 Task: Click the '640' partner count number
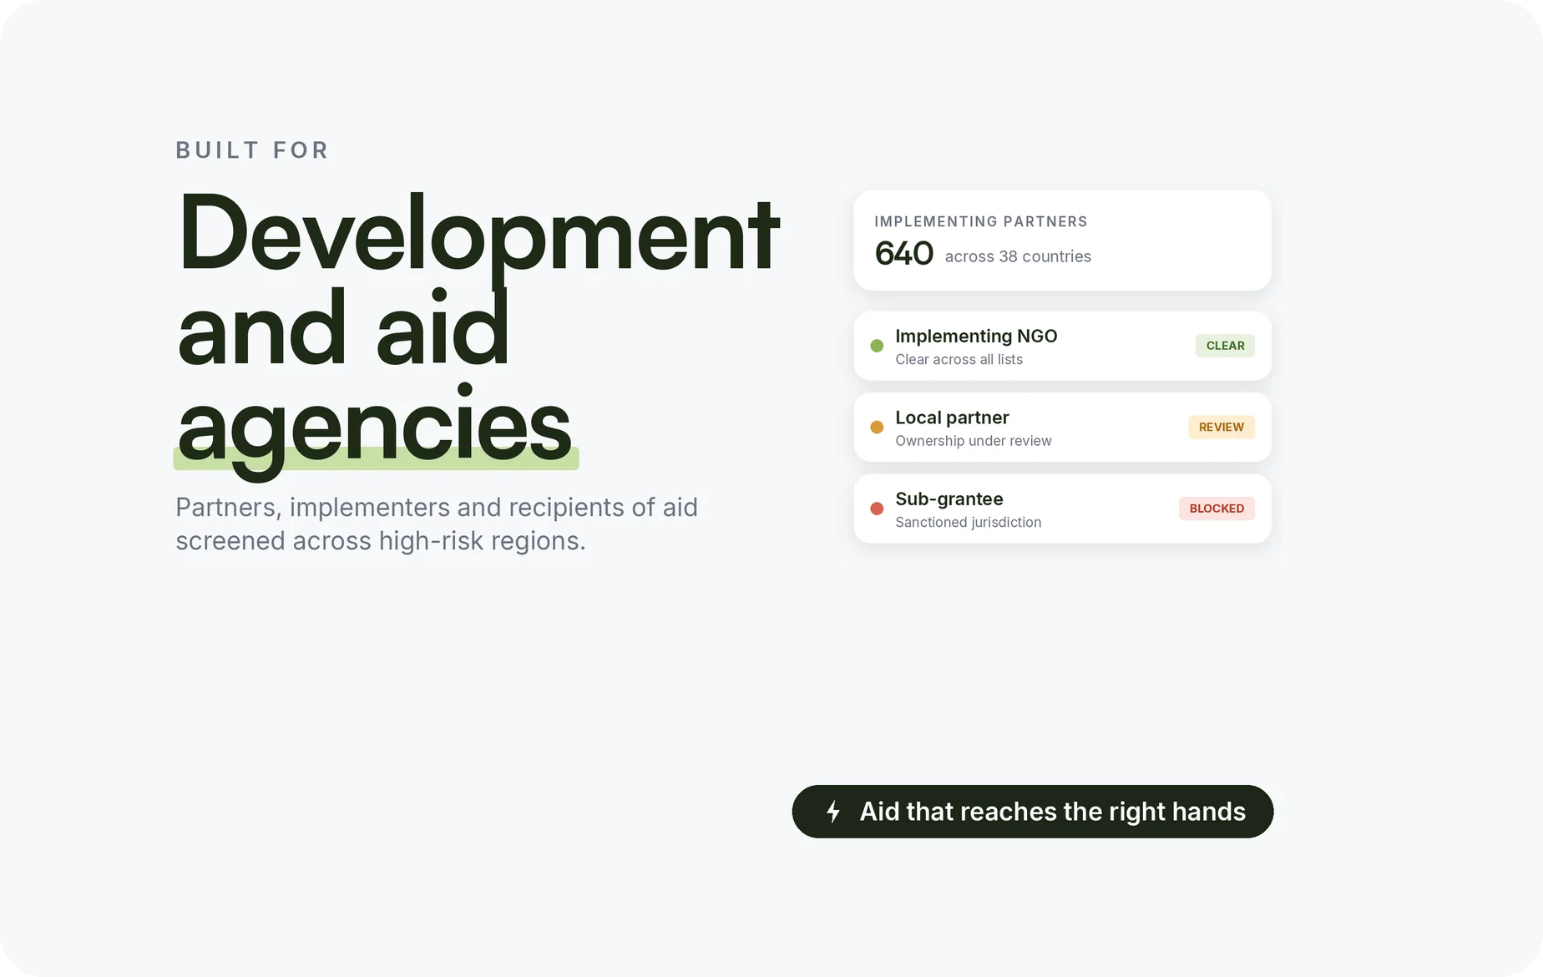tap(903, 253)
